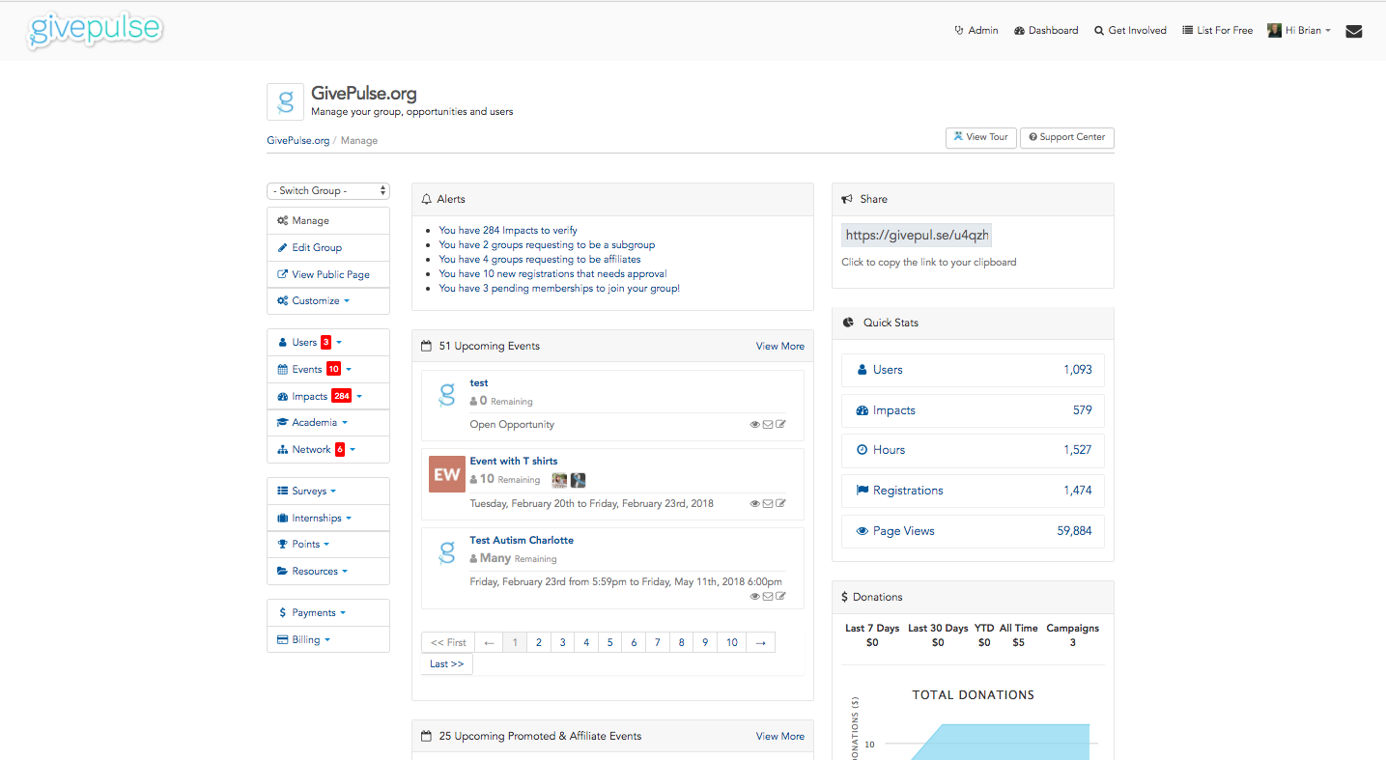Click Brian's profile avatar in header
The image size is (1386, 760).
coord(1274,31)
